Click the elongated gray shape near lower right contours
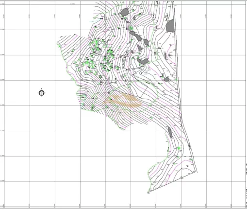This screenshot has height=210, width=247. click(170, 132)
